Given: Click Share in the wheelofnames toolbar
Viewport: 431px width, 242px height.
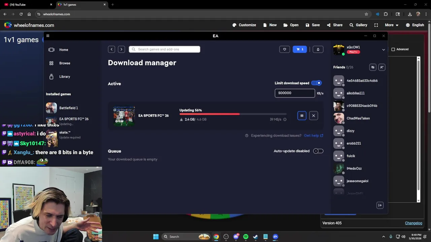Looking at the screenshot, I should (x=334, y=25).
